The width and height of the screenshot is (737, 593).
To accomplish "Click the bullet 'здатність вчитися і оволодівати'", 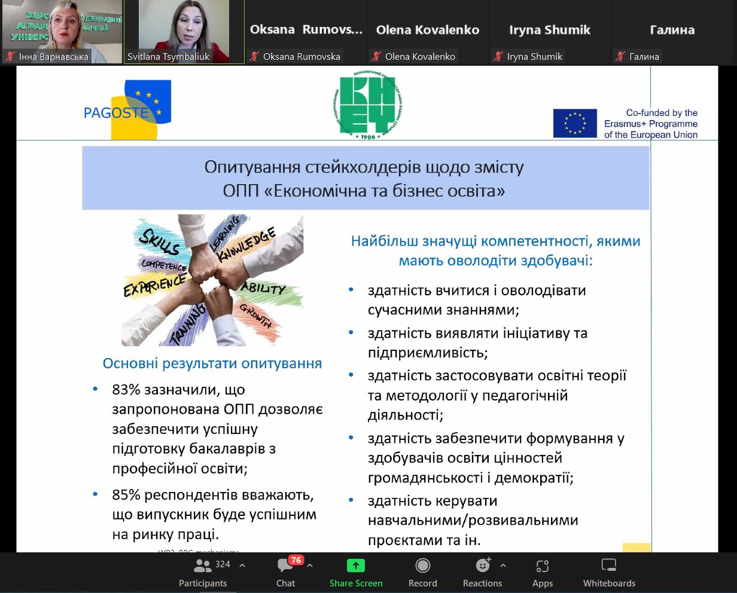I will [477, 300].
